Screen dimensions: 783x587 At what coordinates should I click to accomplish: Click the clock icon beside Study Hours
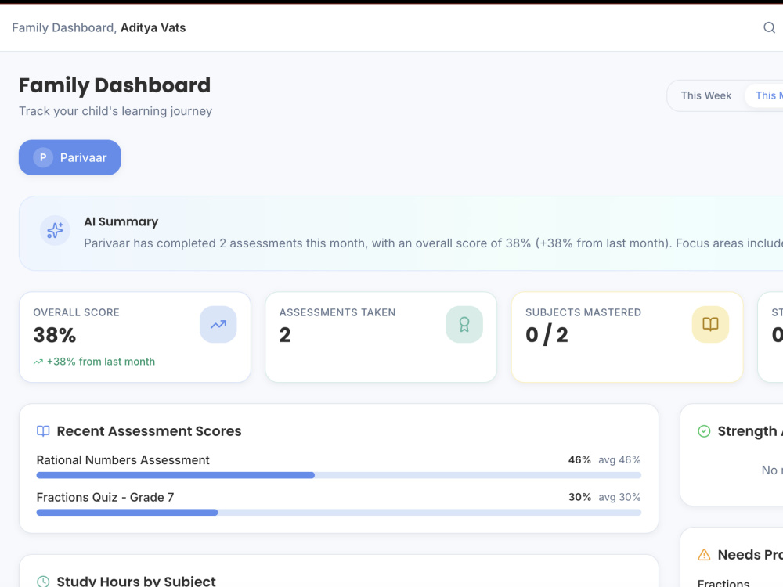click(43, 581)
